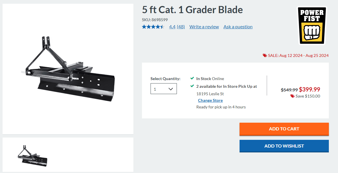Open the Select Quantity dropdown
Viewport: 338px width, 173px height.
coord(163,89)
